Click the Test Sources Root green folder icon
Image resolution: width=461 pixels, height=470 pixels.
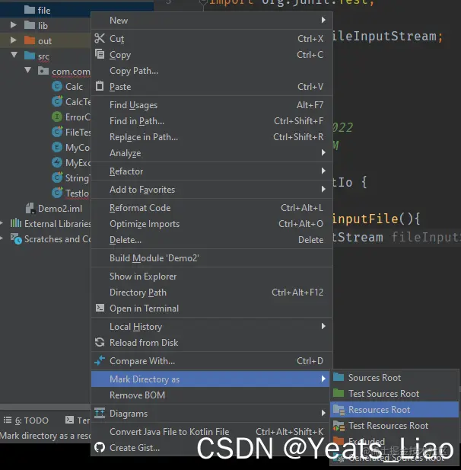pos(339,392)
